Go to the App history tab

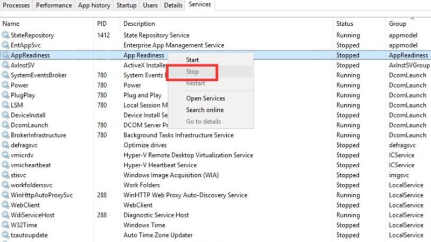pos(94,5)
